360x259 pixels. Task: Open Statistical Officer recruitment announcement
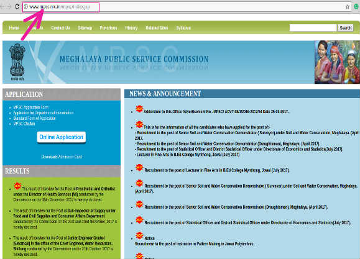[x=247, y=222]
